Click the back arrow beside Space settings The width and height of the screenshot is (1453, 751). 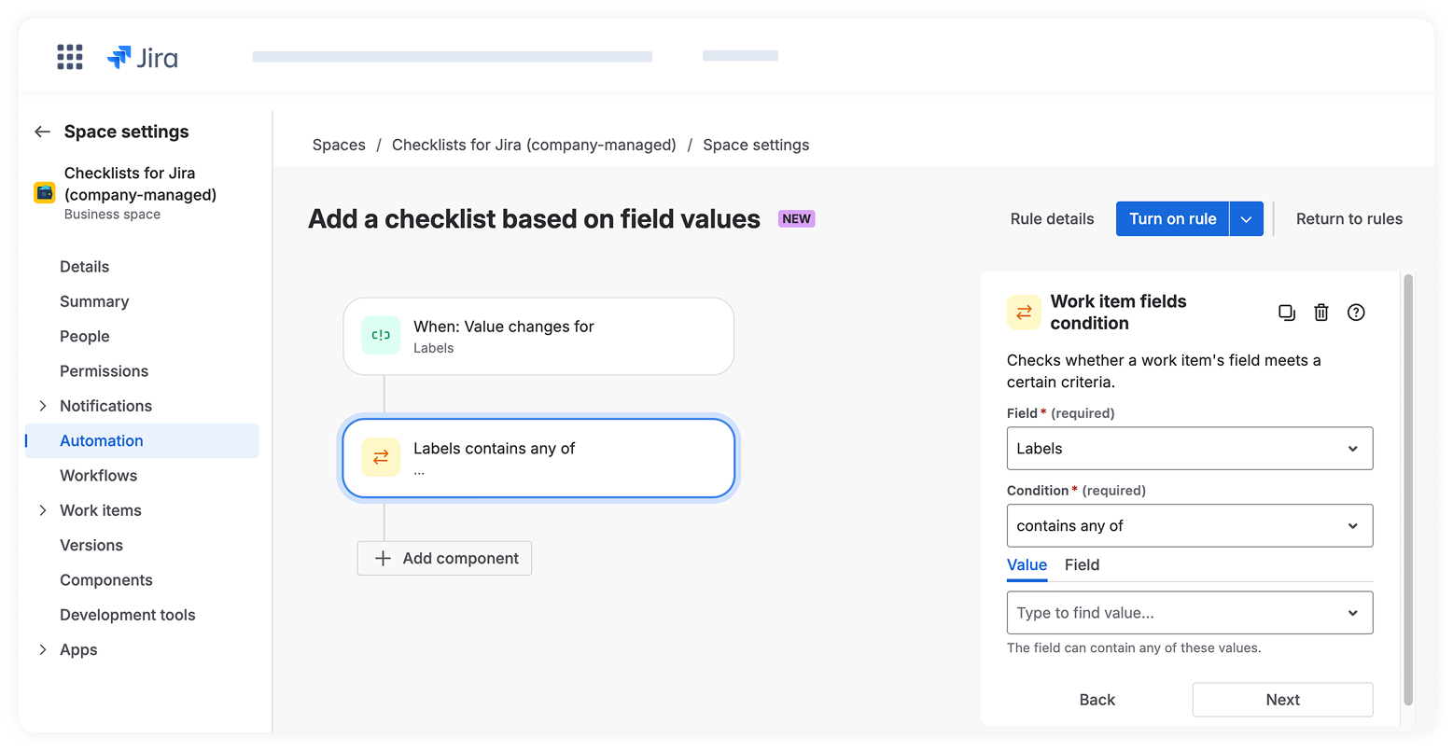click(42, 132)
